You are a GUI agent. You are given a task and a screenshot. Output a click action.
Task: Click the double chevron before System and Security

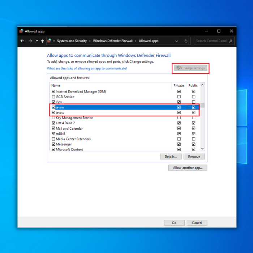tap(54, 41)
